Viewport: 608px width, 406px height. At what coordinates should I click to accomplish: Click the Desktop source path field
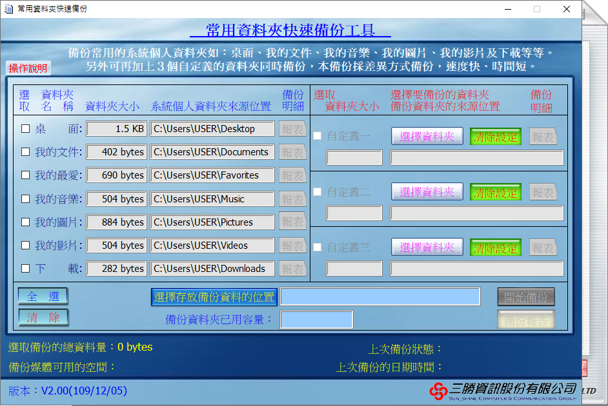tap(213, 129)
